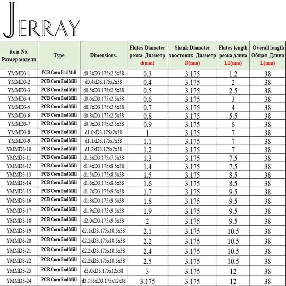The height and width of the screenshot is (286, 286).
Task: Select flutes diameter value 2.4
Action: point(147,251)
